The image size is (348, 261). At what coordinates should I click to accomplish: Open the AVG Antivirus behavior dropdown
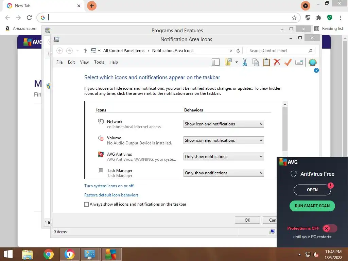(224, 157)
